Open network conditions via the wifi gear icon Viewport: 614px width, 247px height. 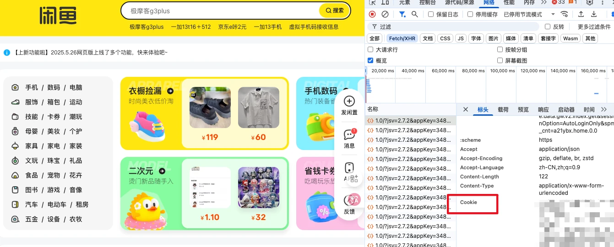tap(565, 14)
